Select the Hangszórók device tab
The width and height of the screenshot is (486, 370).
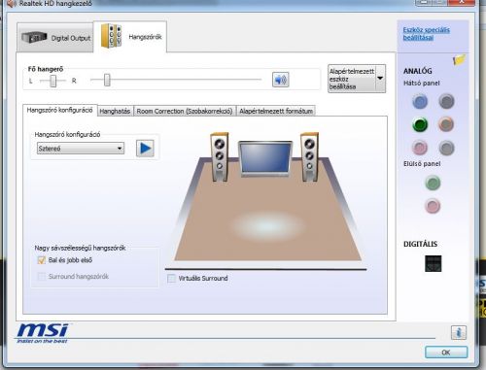(x=130, y=37)
